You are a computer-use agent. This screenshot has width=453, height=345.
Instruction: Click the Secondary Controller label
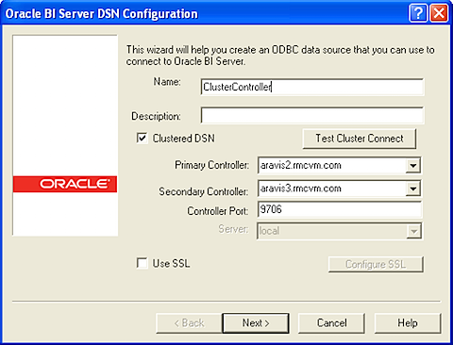[x=204, y=191]
